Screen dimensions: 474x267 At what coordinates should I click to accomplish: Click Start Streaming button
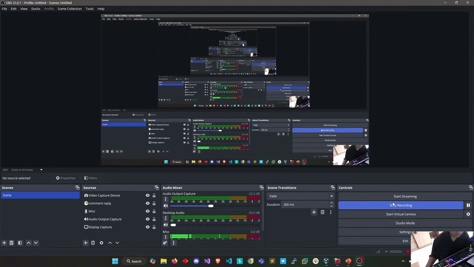(x=405, y=196)
